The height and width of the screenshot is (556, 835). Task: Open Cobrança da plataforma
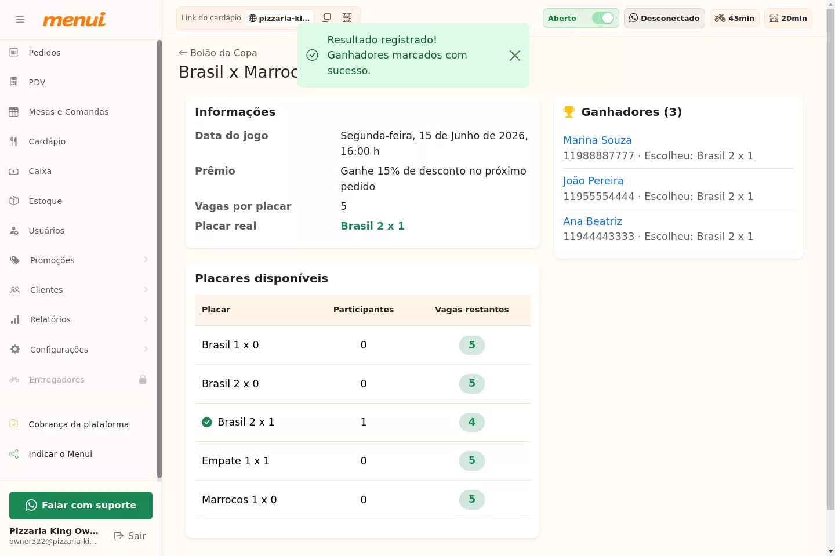click(78, 424)
